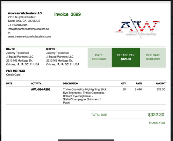Image resolution: width=173 pixels, height=141 pixels.
Task: Click Grimes, IA address under SHIP TO
Action: [x=63, y=64]
